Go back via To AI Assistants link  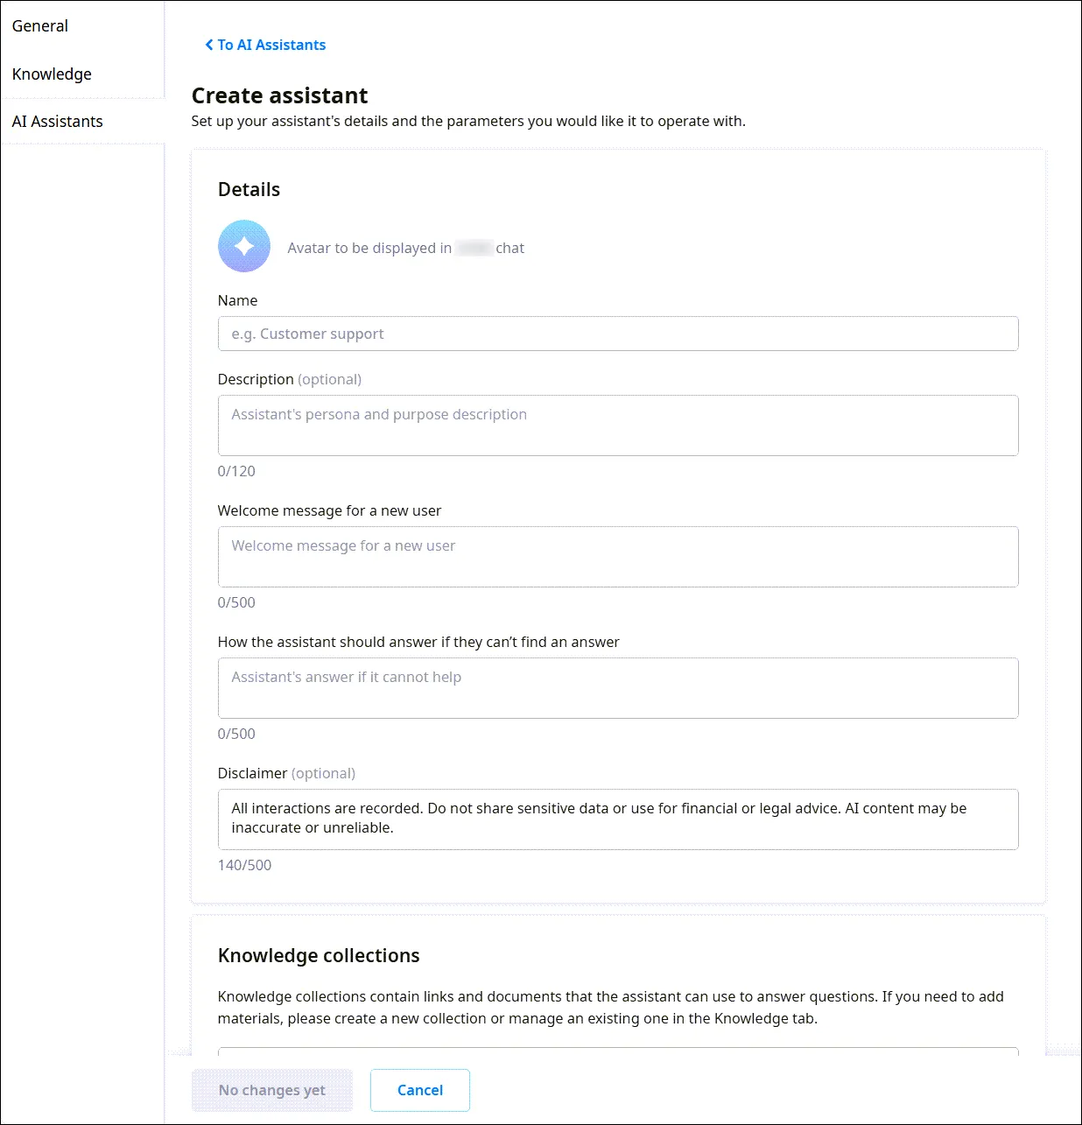[265, 45]
